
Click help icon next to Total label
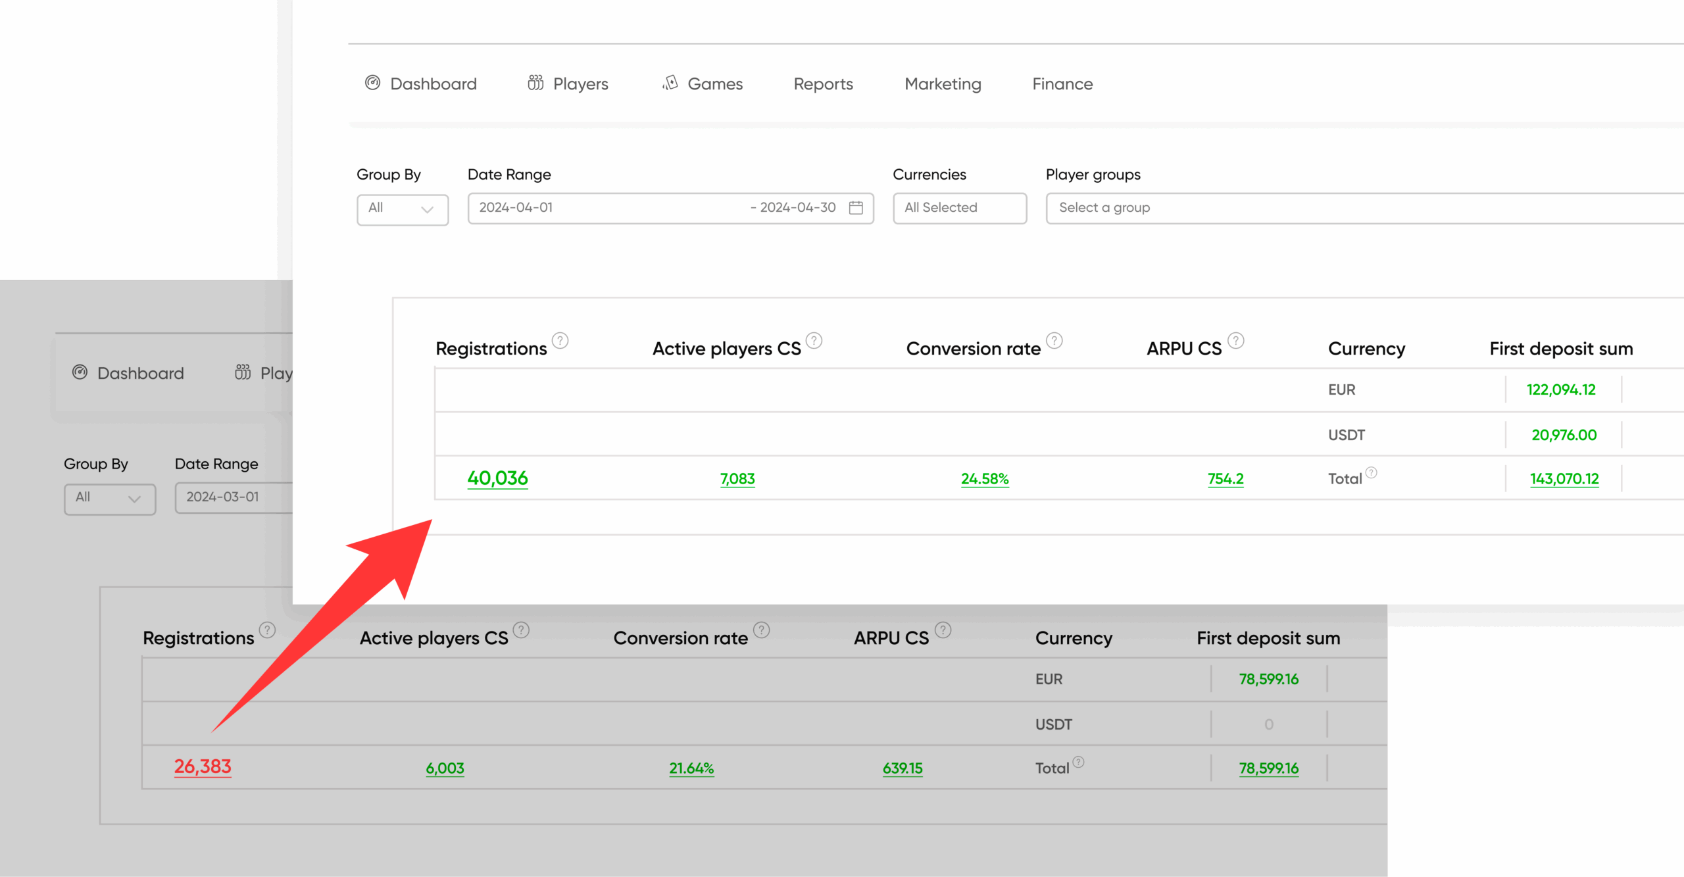pyautogui.click(x=1371, y=472)
